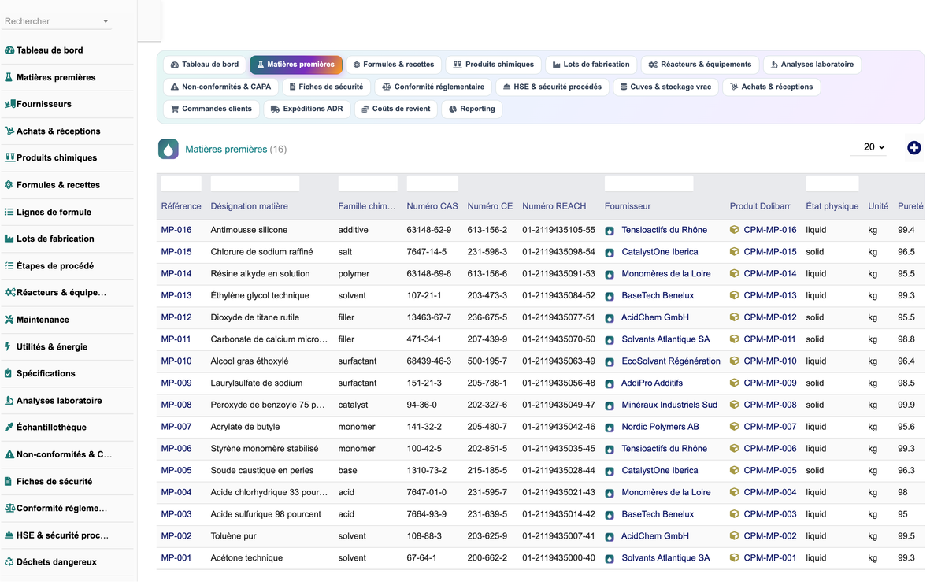Click the Maintenance wrench icon
This screenshot has height=585, width=945.
pyautogui.click(x=9, y=320)
